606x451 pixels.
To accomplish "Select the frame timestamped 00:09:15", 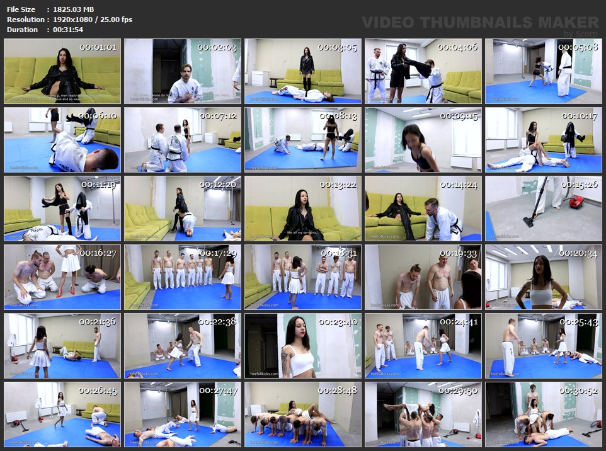I will [423, 140].
